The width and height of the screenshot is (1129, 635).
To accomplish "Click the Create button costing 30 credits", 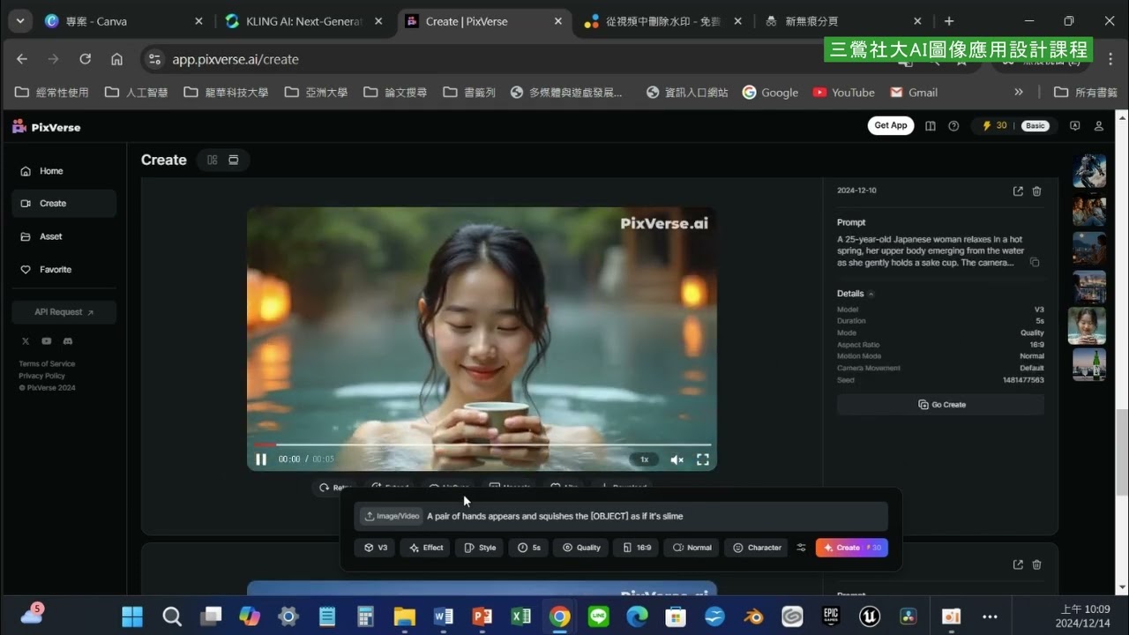I will [x=851, y=548].
